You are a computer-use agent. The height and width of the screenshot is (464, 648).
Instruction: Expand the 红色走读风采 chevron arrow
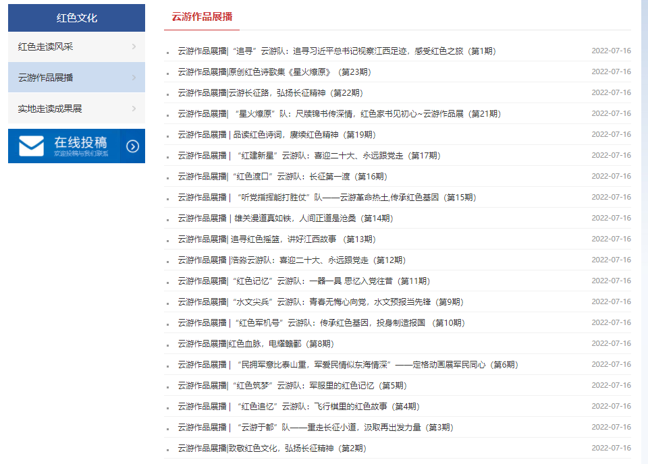point(134,47)
